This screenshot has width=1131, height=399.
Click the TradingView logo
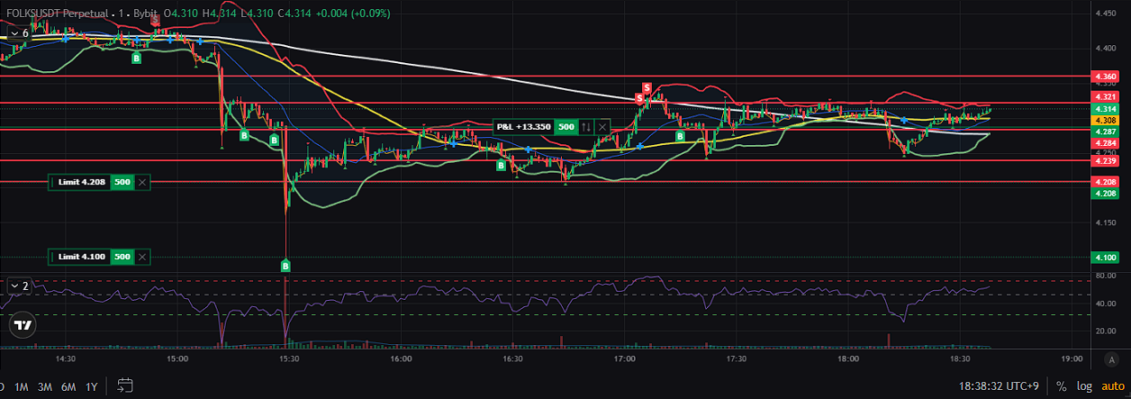click(x=23, y=326)
